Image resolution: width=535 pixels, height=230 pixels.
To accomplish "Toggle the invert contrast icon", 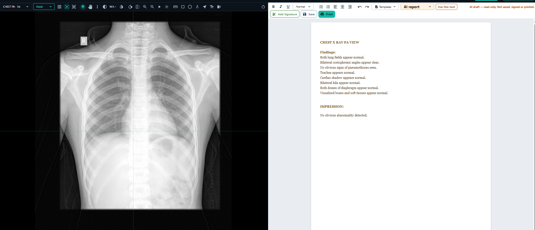I will 121,7.
